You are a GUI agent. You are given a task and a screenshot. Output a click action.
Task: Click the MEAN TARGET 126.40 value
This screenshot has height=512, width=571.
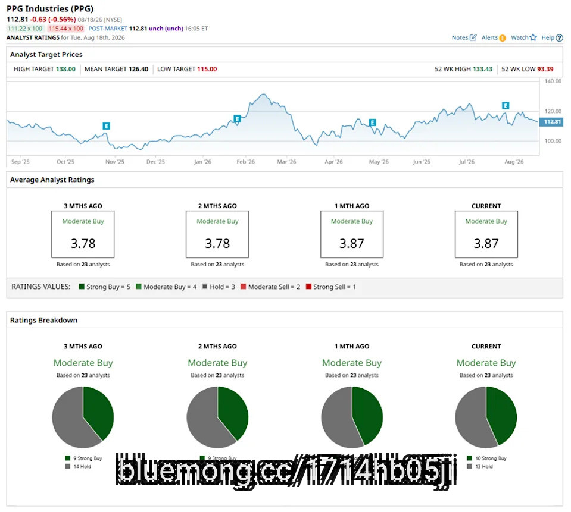[138, 69]
